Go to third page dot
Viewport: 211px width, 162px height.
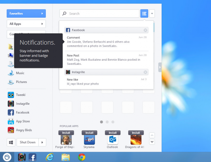click(113, 122)
